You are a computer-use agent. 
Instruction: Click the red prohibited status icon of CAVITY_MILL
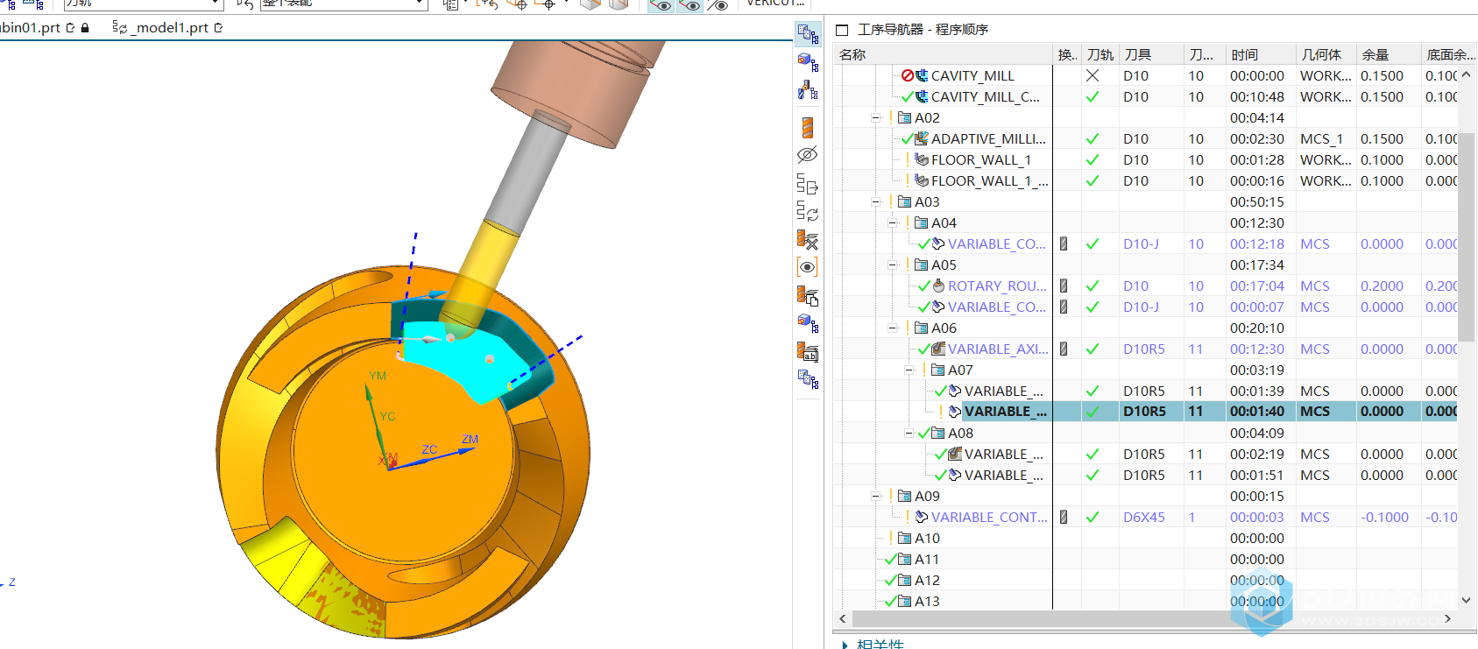point(908,75)
